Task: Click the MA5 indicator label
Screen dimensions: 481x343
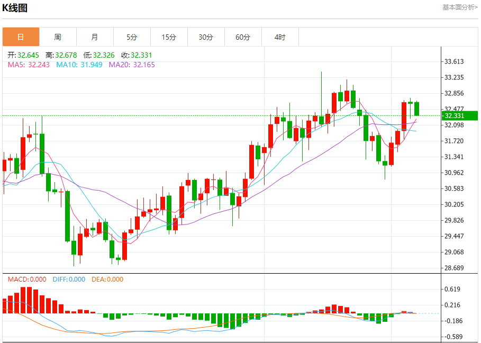Action: [x=29, y=65]
